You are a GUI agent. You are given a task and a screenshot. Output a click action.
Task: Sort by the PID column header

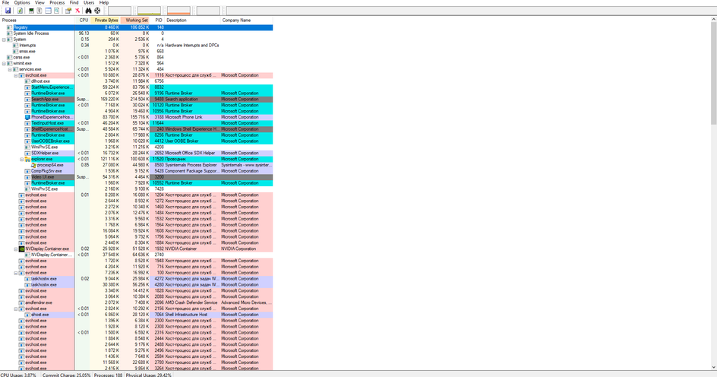158,20
